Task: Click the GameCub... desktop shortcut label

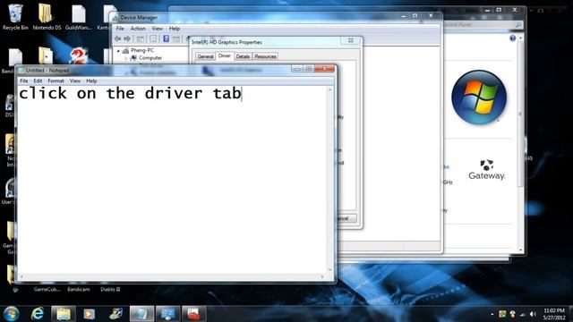Action: tap(47, 289)
